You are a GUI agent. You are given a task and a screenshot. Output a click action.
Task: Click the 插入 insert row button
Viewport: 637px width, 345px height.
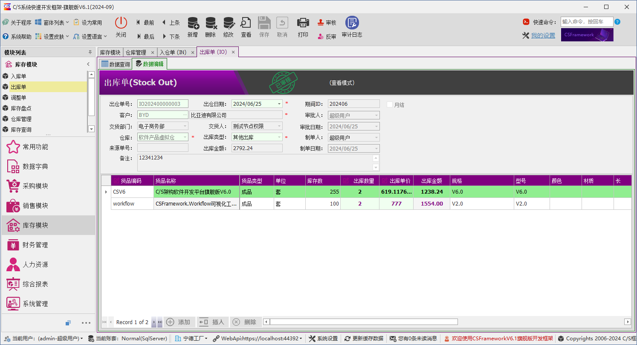point(212,322)
